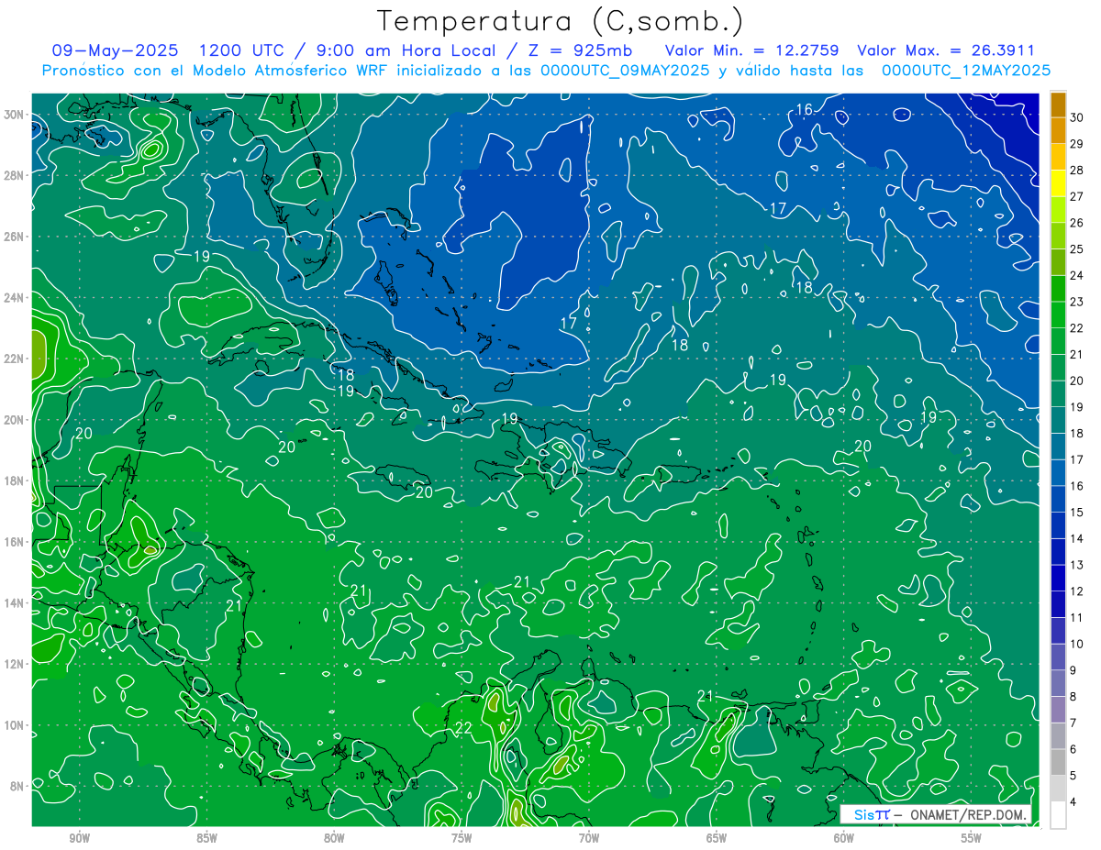Click the "90W" longitude axis label
1101x850 pixels.
pyautogui.click(x=79, y=838)
